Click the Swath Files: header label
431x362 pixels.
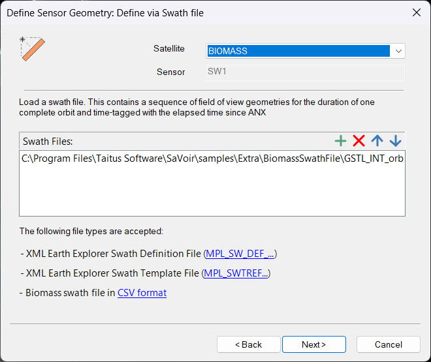47,141
